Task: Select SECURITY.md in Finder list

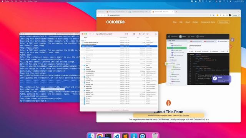Action: pyautogui.click(x=119, y=94)
